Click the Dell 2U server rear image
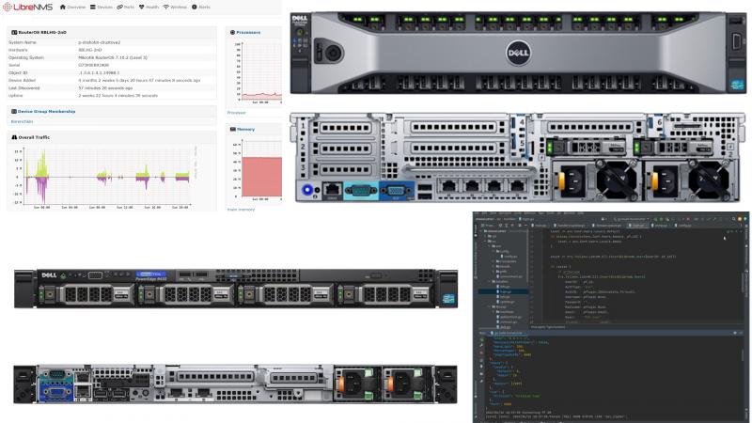The image size is (752, 423). pyautogui.click(x=517, y=157)
